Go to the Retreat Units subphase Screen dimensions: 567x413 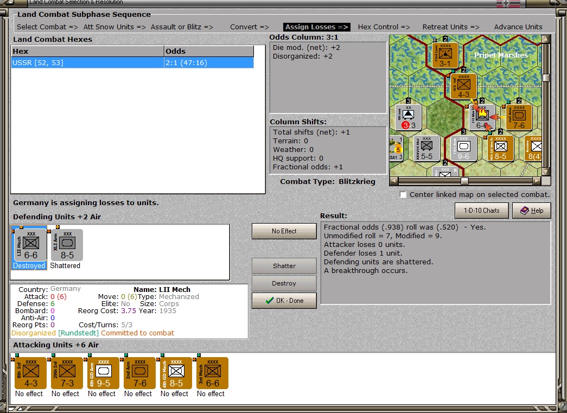(451, 27)
